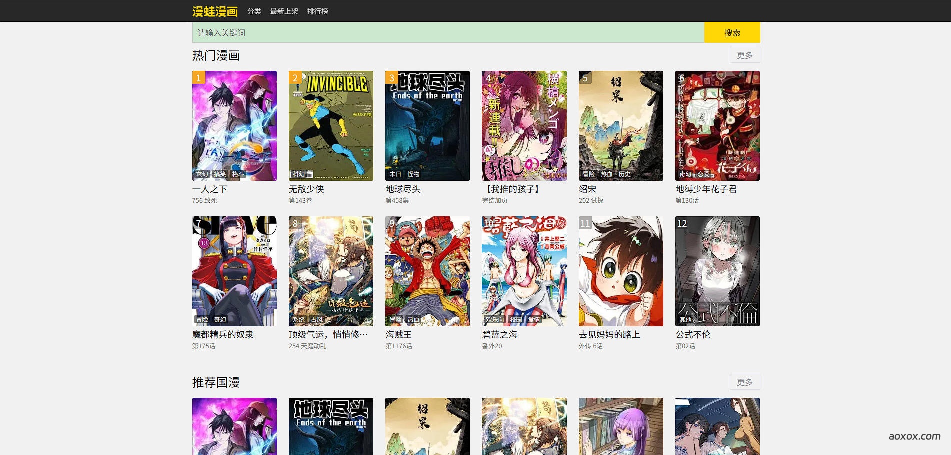Open the Invincible 无敌少侠 cover image
This screenshot has height=455, width=951.
[x=331, y=125]
